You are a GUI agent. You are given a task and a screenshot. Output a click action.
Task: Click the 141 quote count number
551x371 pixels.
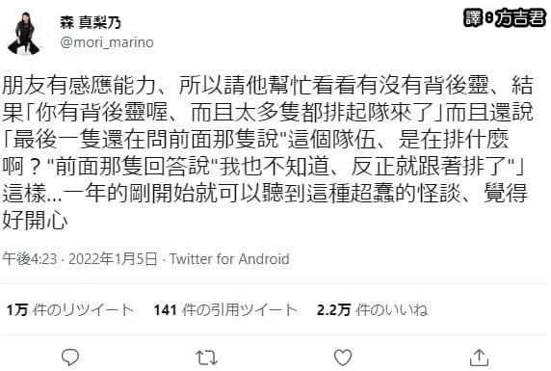click(165, 310)
